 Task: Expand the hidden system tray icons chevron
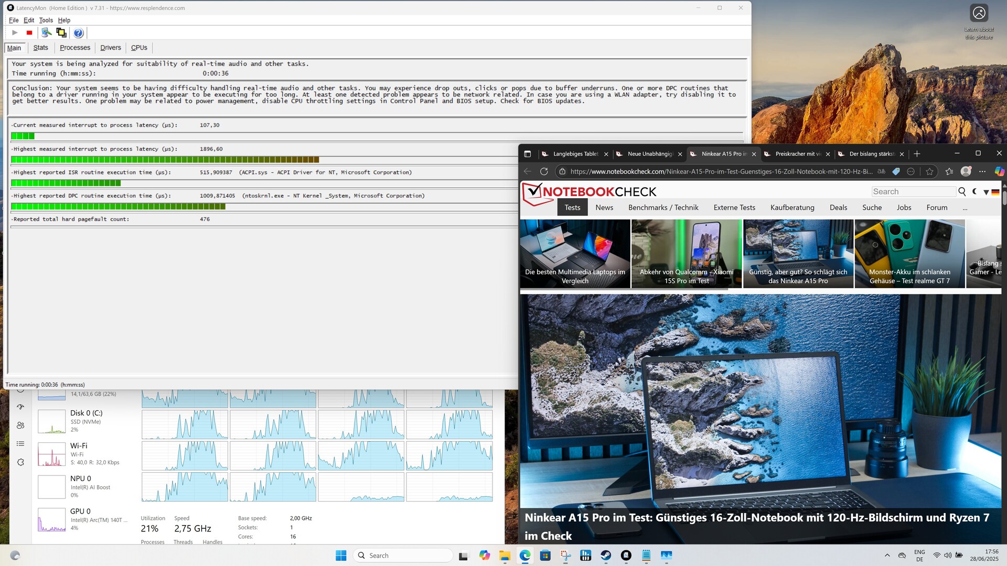[x=887, y=556]
